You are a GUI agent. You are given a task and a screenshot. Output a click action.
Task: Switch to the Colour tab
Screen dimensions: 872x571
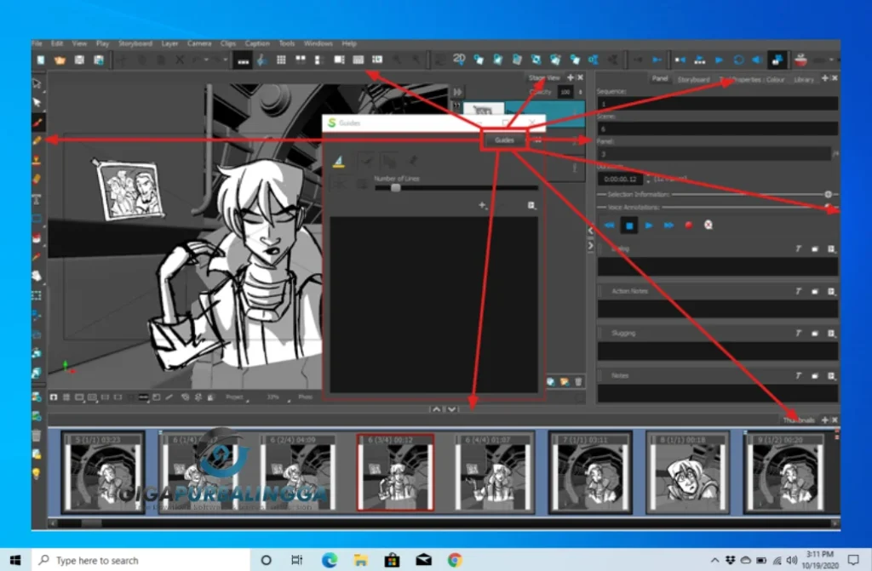point(777,79)
